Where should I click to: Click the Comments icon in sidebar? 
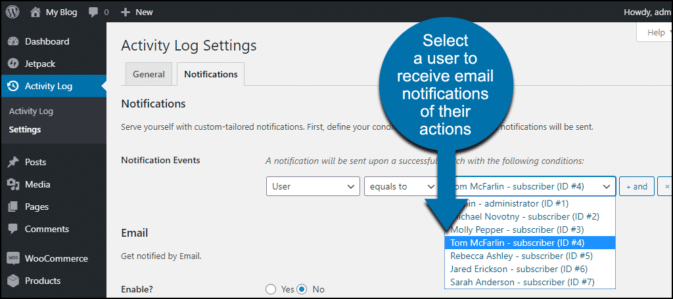click(x=14, y=229)
